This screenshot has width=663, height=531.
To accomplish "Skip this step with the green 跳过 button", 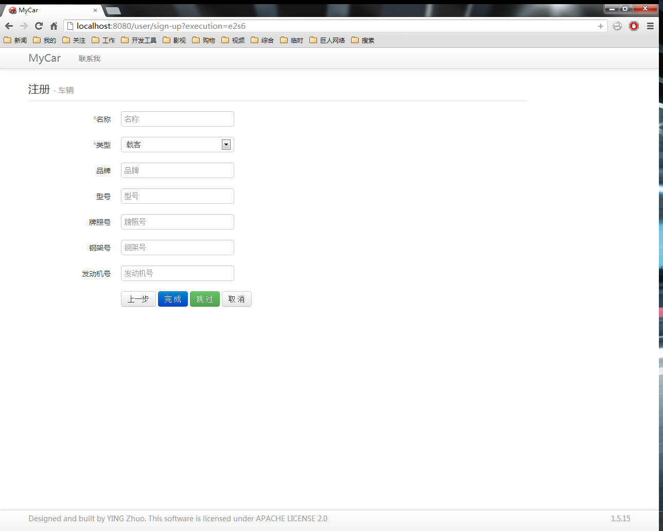I will click(x=205, y=299).
